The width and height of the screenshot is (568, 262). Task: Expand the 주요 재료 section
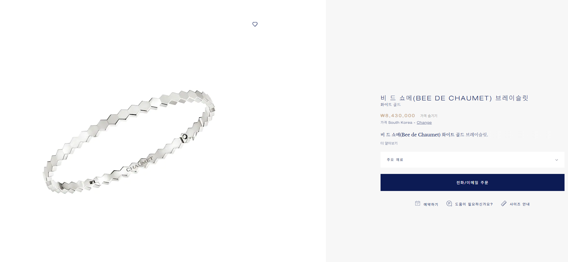[472, 160]
